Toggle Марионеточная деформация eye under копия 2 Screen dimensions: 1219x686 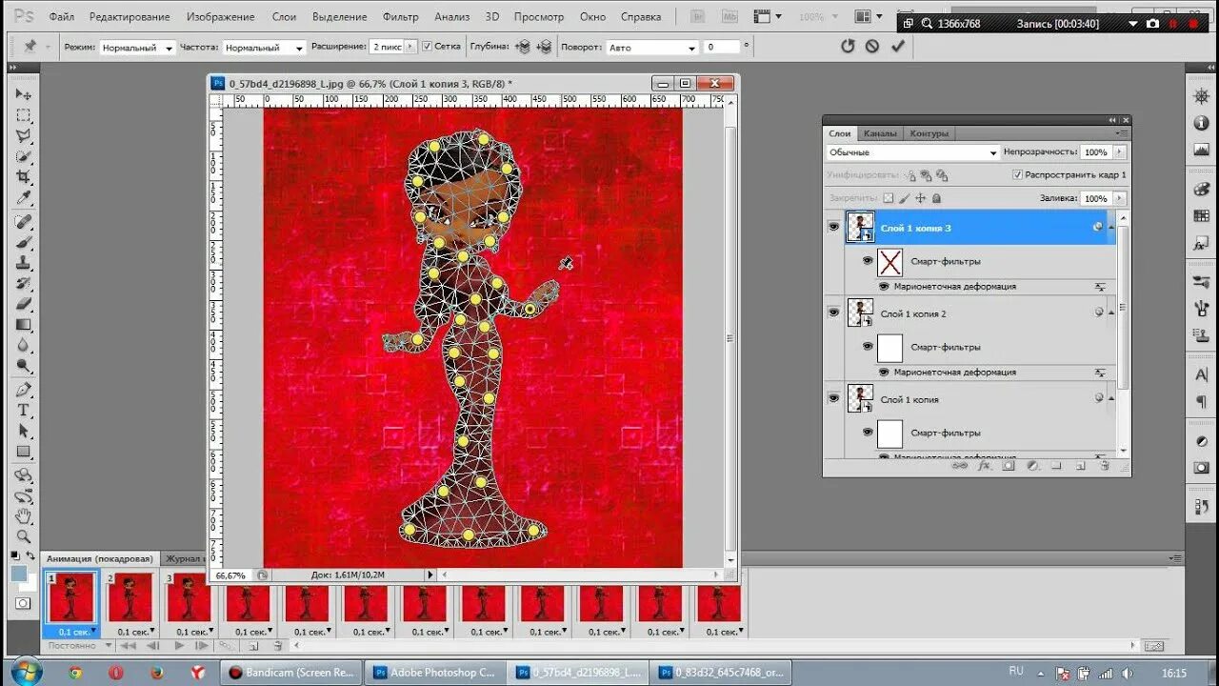click(x=884, y=372)
